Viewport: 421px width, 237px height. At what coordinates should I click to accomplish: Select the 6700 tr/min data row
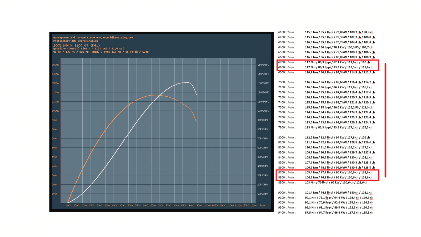tap(326, 62)
